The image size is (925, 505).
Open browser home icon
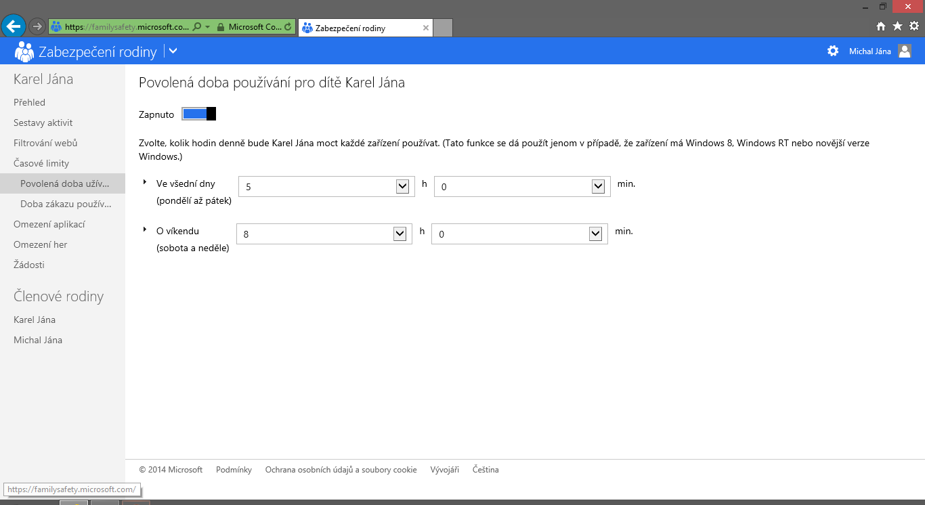(881, 26)
